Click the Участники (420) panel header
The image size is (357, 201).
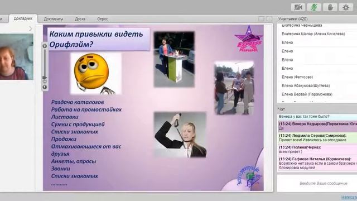tap(293, 19)
